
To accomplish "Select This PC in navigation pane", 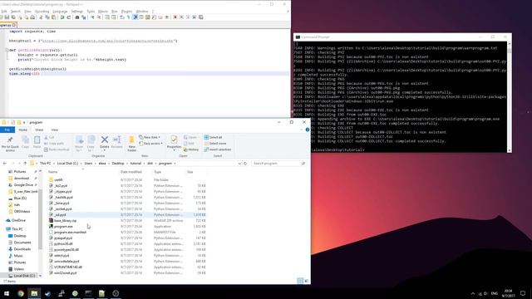I will pyautogui.click(x=17, y=229).
